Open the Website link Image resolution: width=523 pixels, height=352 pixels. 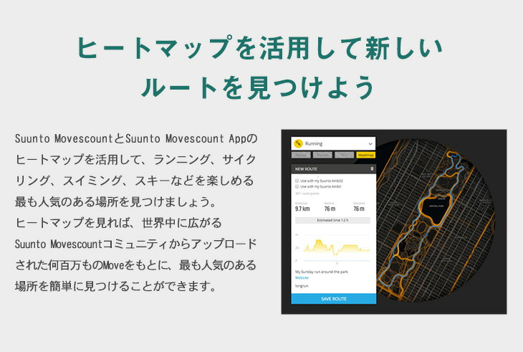coord(302,277)
